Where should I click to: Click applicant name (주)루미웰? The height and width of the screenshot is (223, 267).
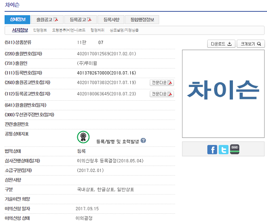[87, 63]
